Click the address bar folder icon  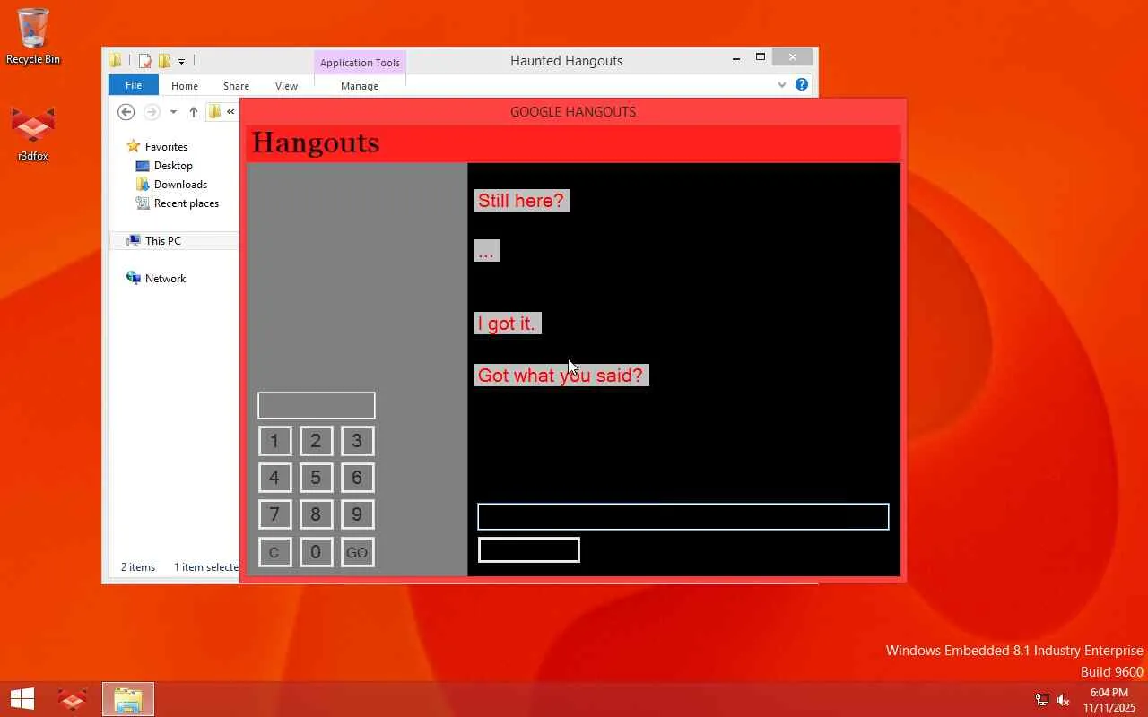(x=214, y=112)
